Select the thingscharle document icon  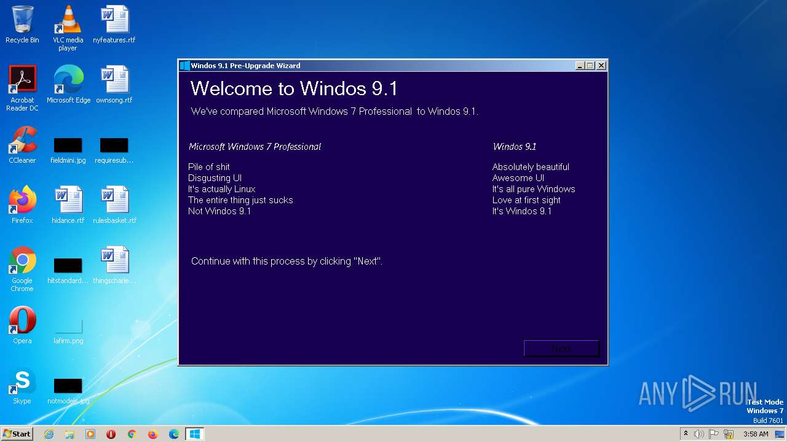[x=114, y=265]
